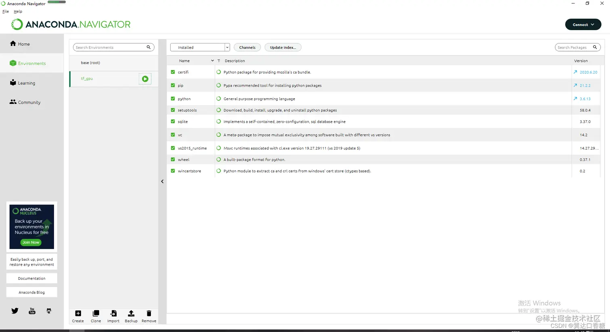Screen dimensions: 610x332
Task: Click the vc package status circle icon
Action: point(219,135)
